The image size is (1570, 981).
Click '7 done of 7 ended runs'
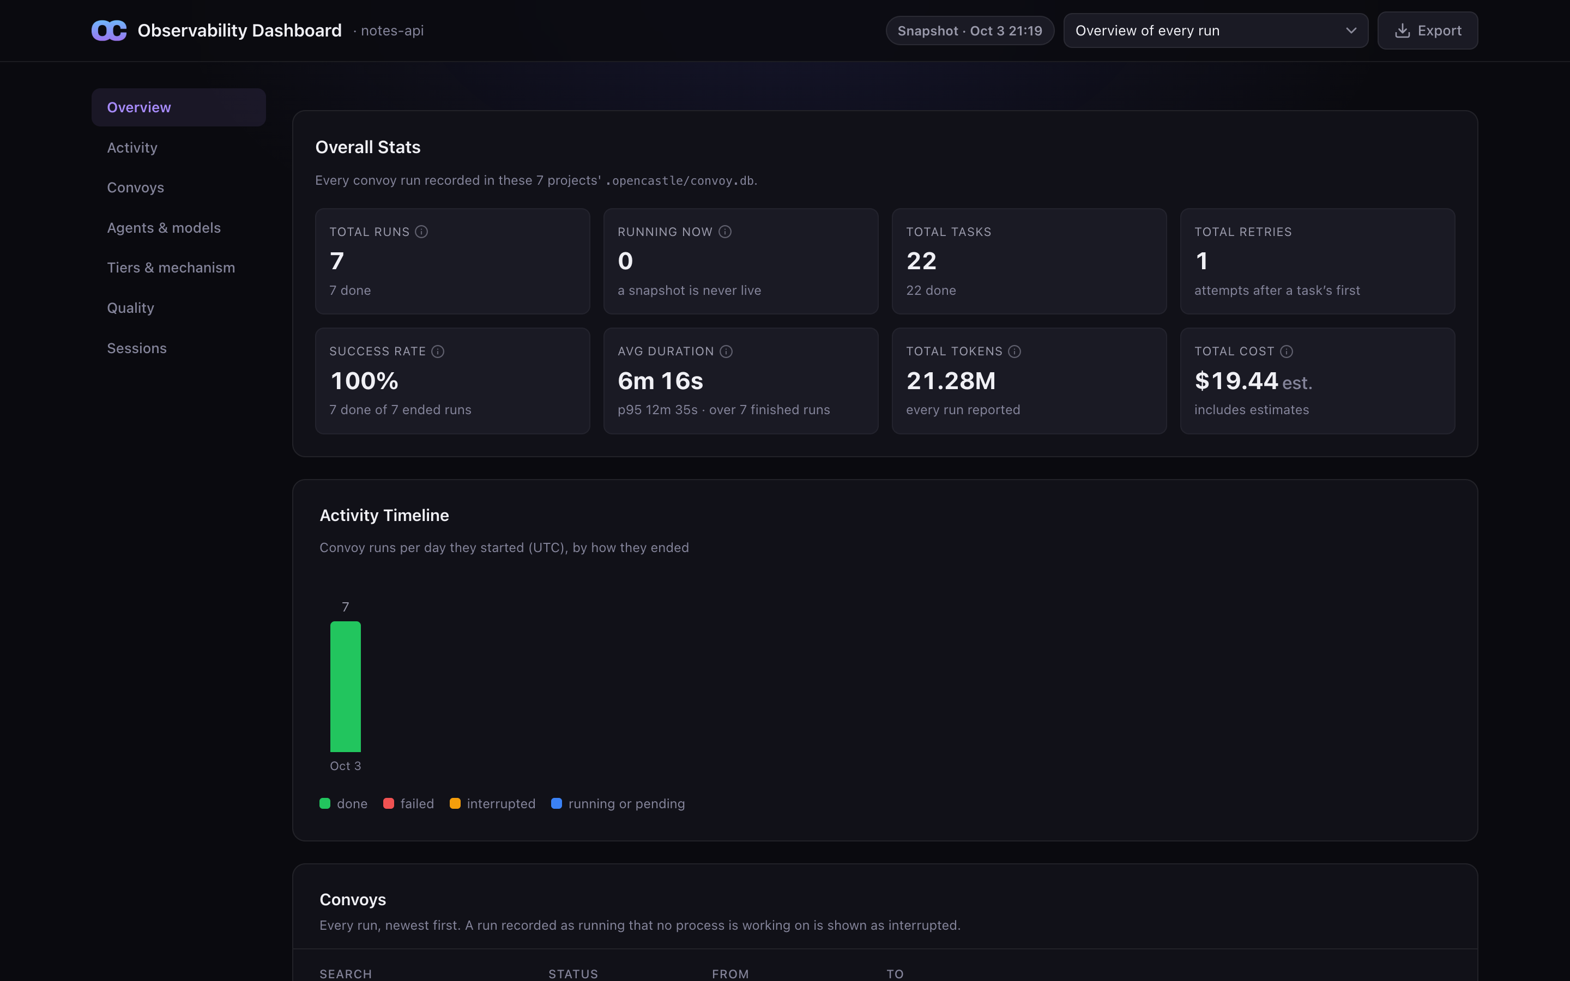400,409
